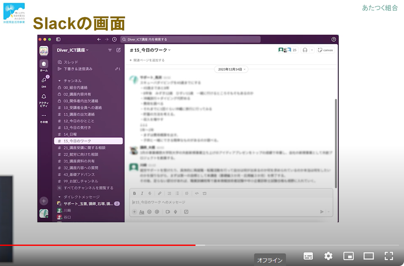Open the 2023年12月14日 date dropdown
The image size is (404, 266).
231,69
